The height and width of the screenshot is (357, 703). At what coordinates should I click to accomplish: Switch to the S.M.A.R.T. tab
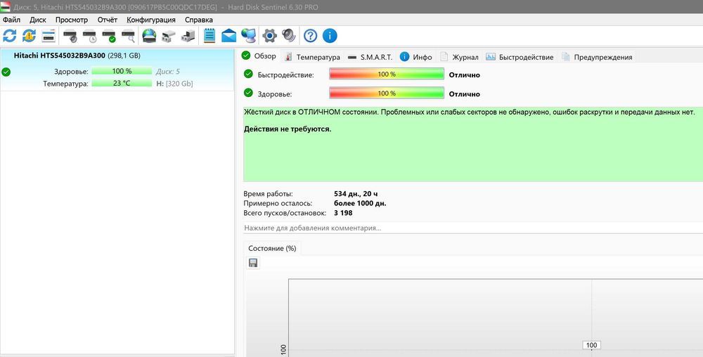[370, 57]
